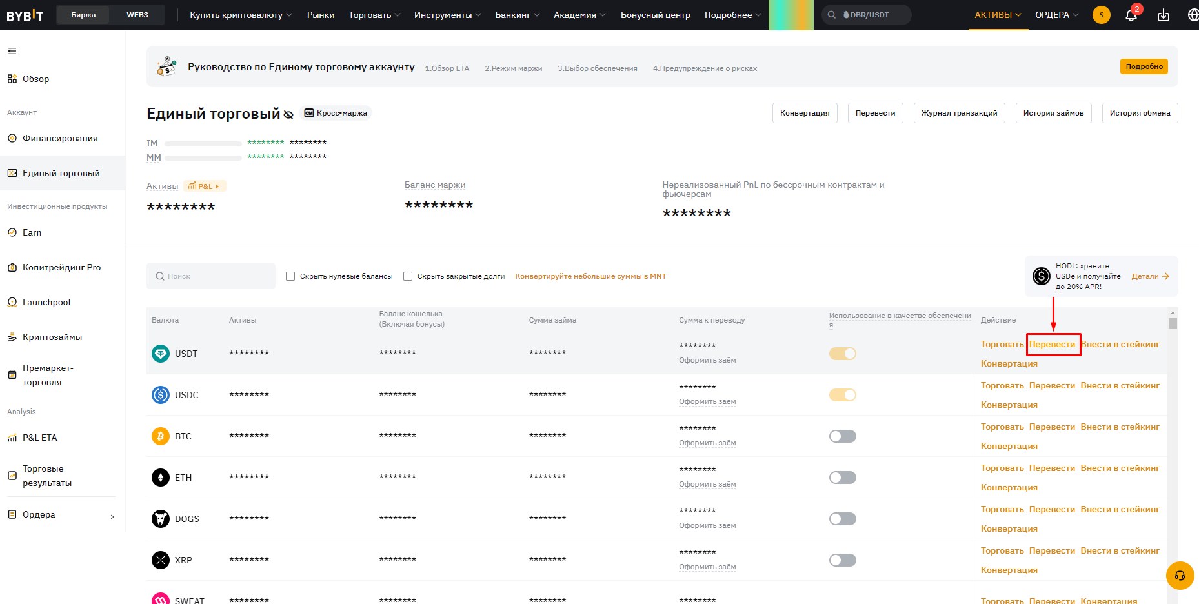Open the user profile avatar
The width and height of the screenshot is (1199, 604).
click(x=1102, y=15)
